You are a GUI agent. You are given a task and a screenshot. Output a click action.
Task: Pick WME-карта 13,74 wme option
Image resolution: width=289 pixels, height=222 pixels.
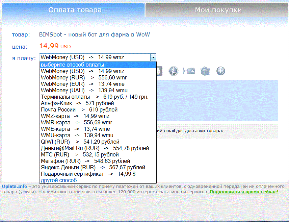point(98,129)
